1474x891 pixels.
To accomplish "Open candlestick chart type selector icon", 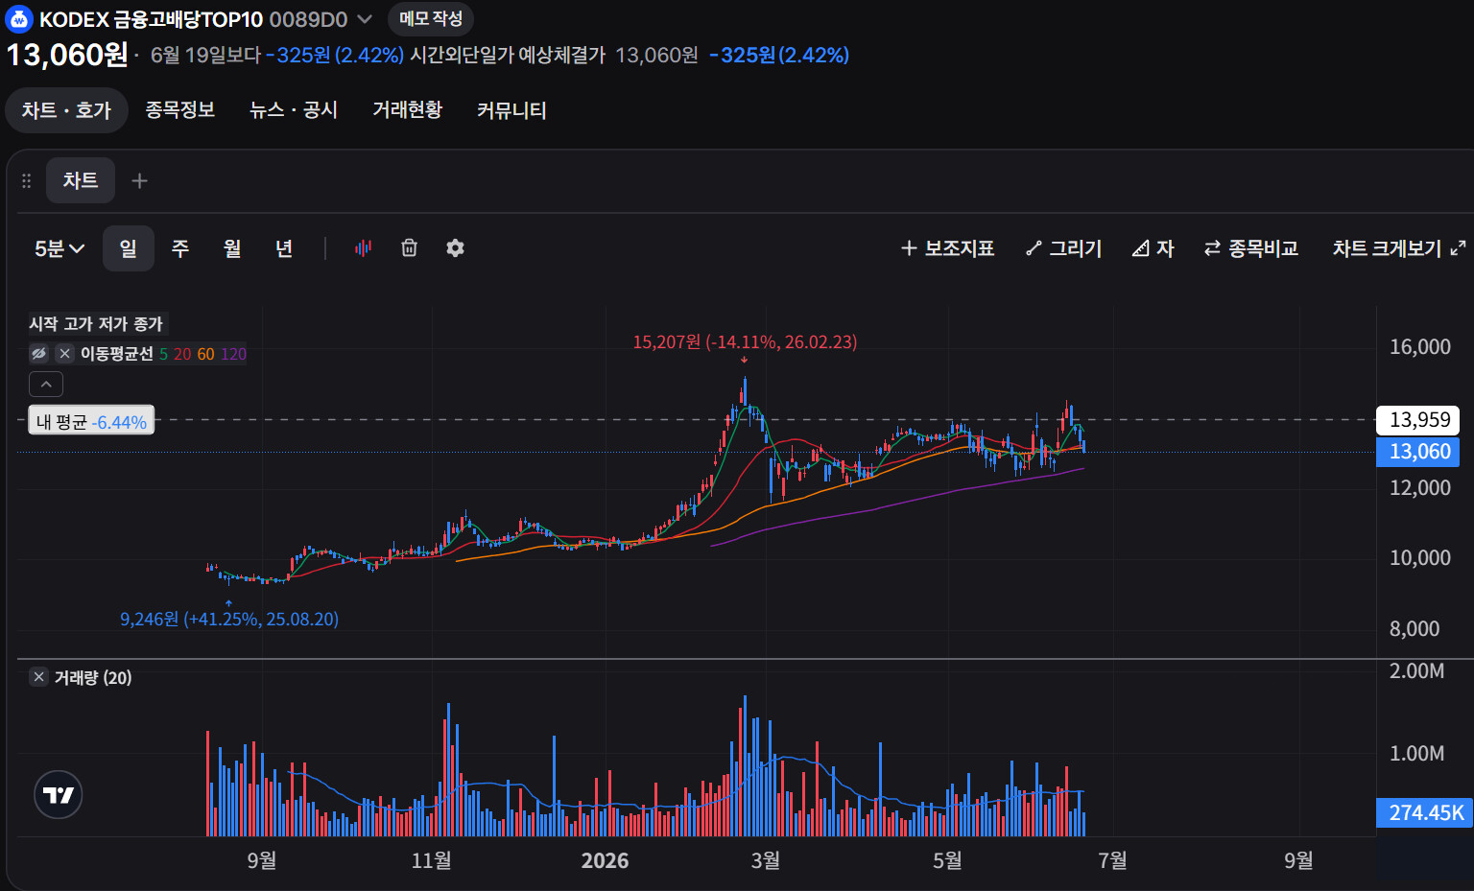I will point(363,248).
